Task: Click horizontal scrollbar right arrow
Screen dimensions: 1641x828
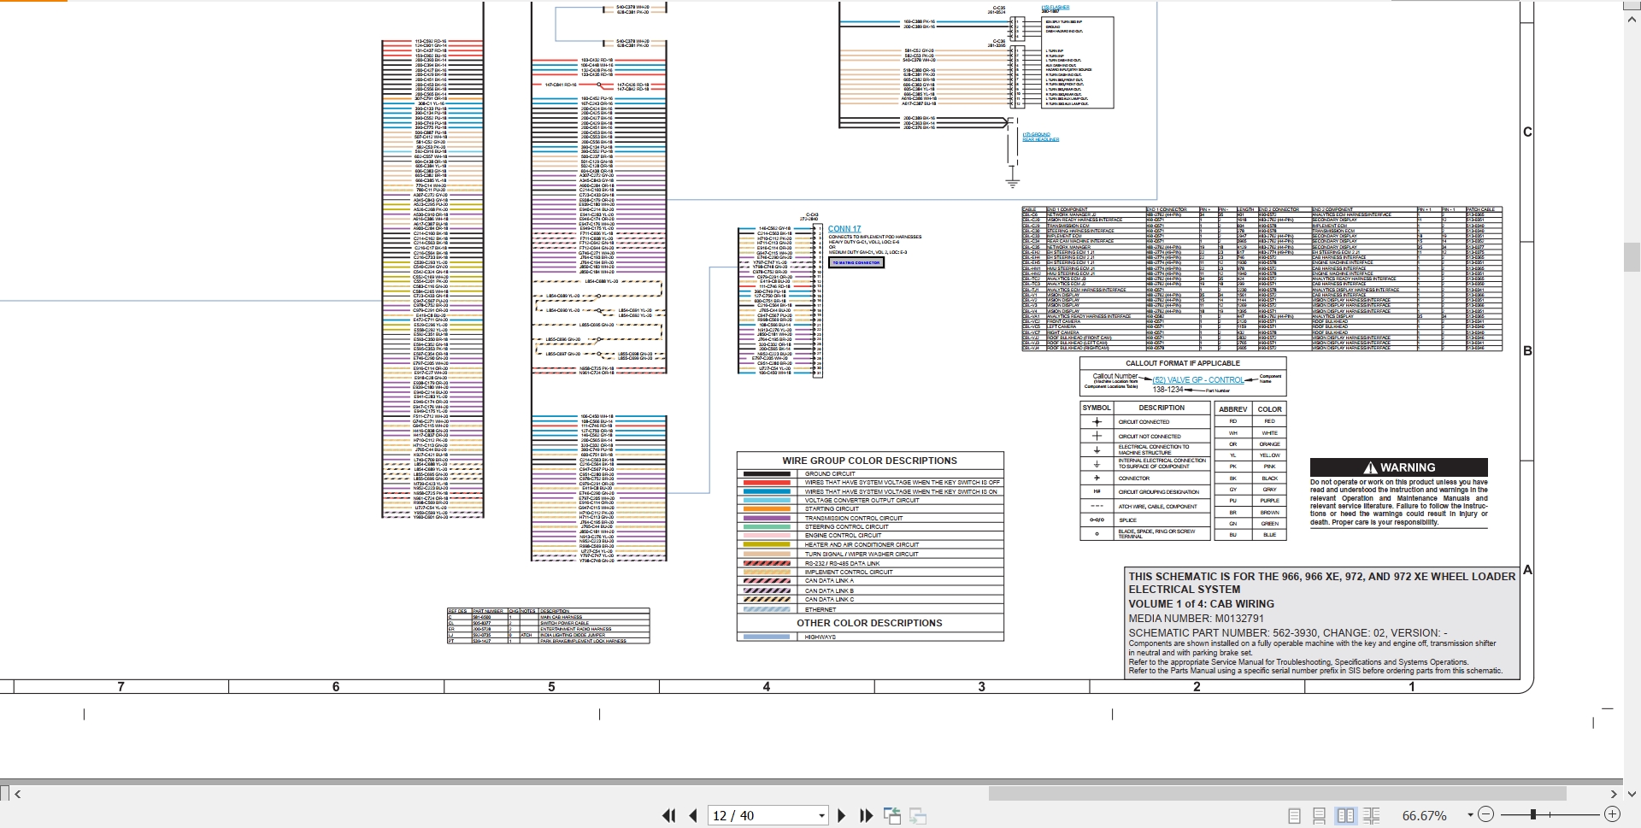Action: [x=1614, y=794]
